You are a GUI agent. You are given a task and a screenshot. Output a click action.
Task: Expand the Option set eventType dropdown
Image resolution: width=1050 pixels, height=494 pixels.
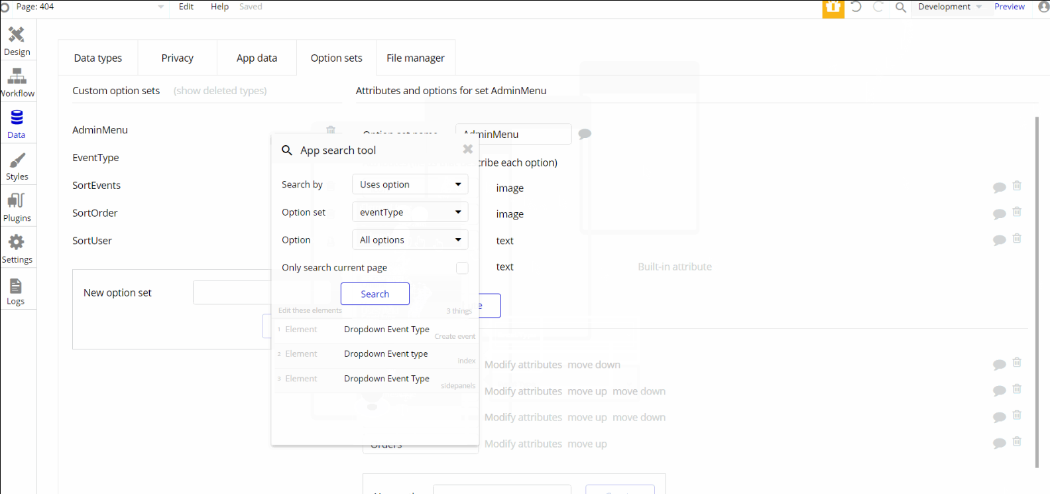click(x=410, y=212)
